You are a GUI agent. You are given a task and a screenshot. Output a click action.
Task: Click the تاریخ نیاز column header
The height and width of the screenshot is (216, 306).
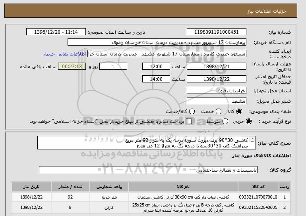click(31, 187)
